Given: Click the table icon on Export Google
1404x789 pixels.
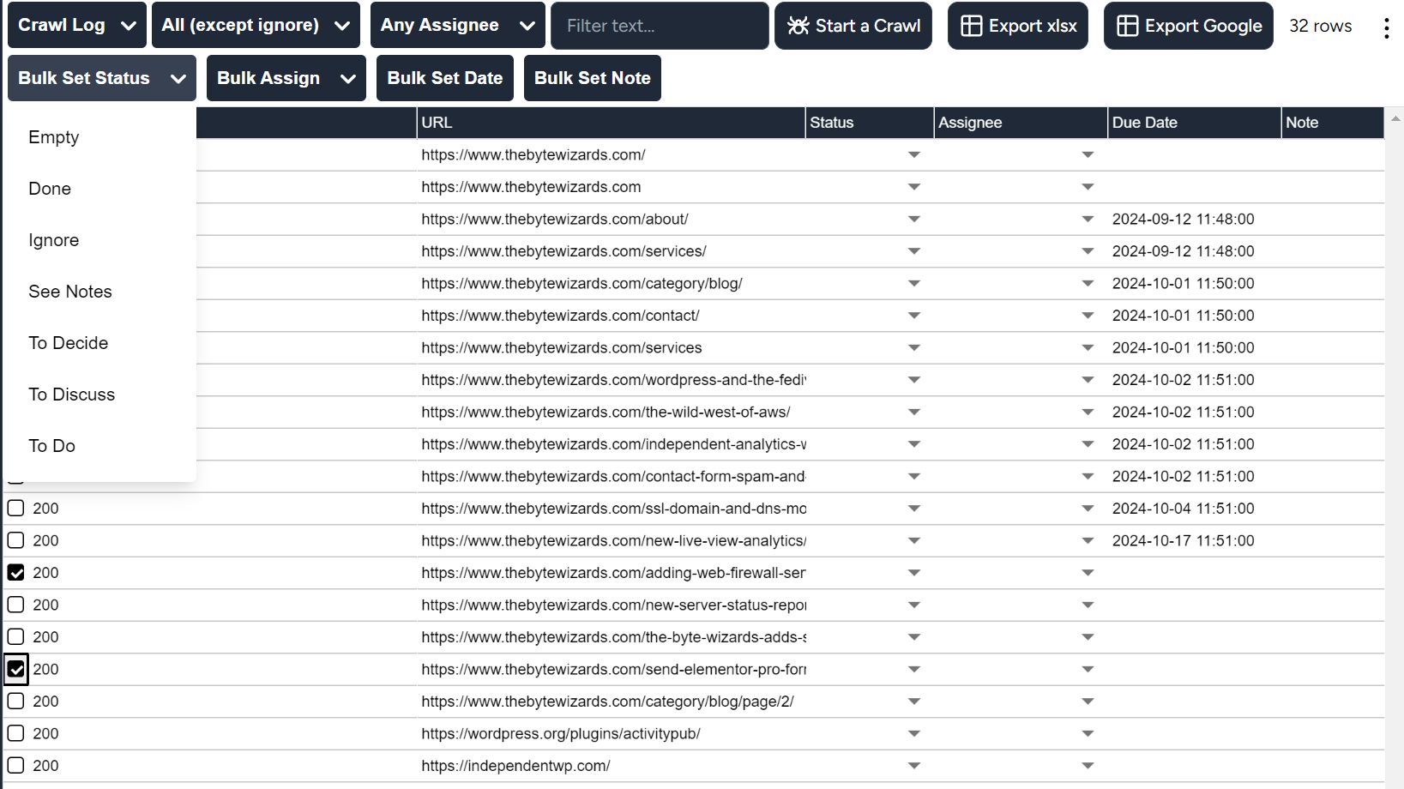Looking at the screenshot, I should [x=1127, y=26].
